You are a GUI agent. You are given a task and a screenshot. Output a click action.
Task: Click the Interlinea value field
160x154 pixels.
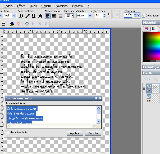tap(129, 15)
